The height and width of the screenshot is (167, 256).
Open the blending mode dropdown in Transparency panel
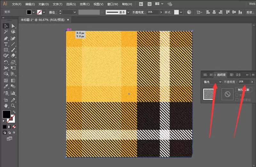pos(212,82)
